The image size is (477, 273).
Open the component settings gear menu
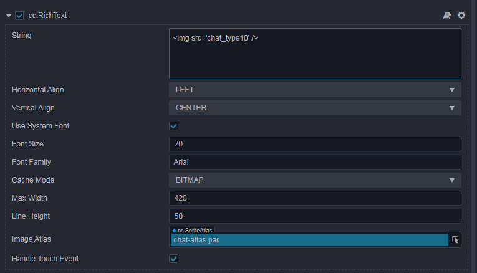(x=461, y=15)
